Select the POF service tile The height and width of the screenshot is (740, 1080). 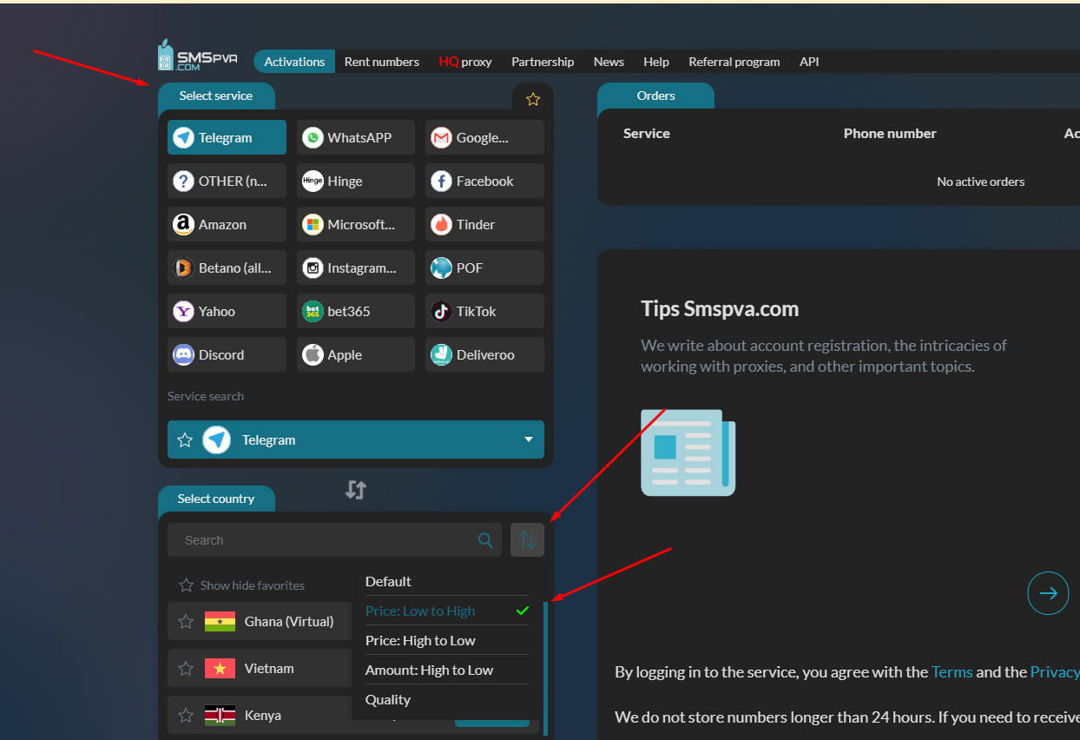tap(484, 268)
